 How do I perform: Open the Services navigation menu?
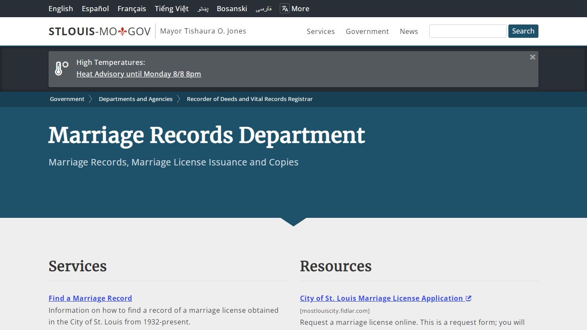321,31
